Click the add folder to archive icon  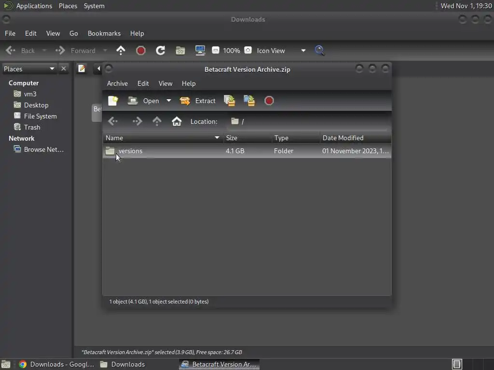click(x=249, y=101)
